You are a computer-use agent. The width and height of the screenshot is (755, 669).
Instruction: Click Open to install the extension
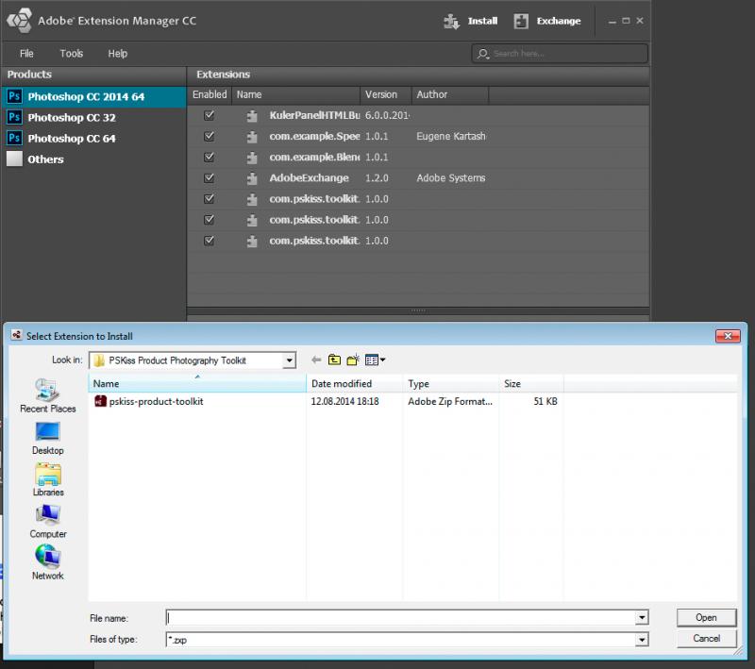706,617
